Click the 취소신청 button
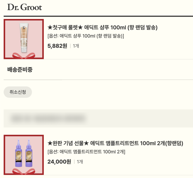 (x=18, y=92)
